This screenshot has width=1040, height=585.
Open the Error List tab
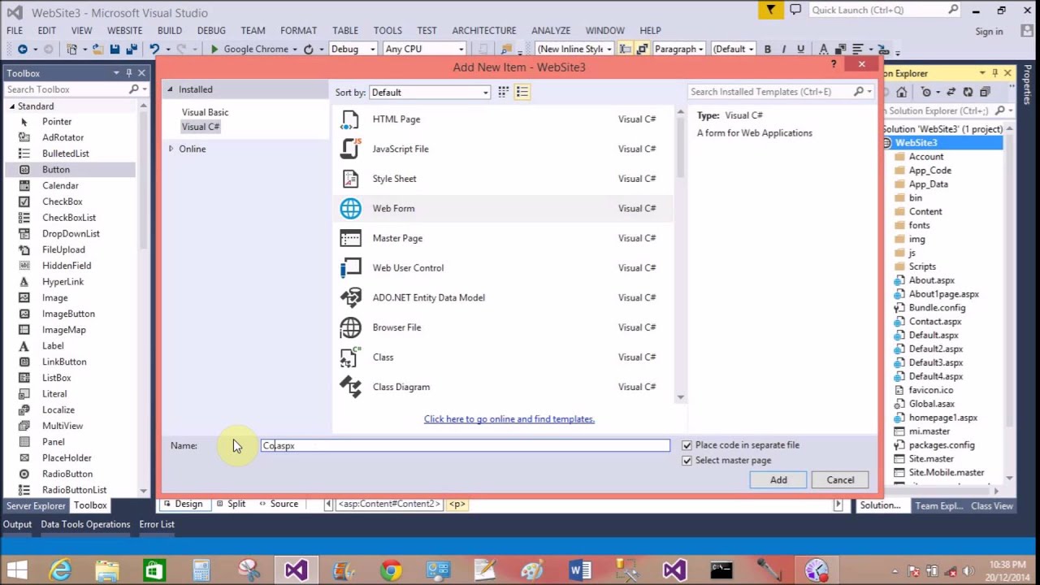(x=157, y=524)
